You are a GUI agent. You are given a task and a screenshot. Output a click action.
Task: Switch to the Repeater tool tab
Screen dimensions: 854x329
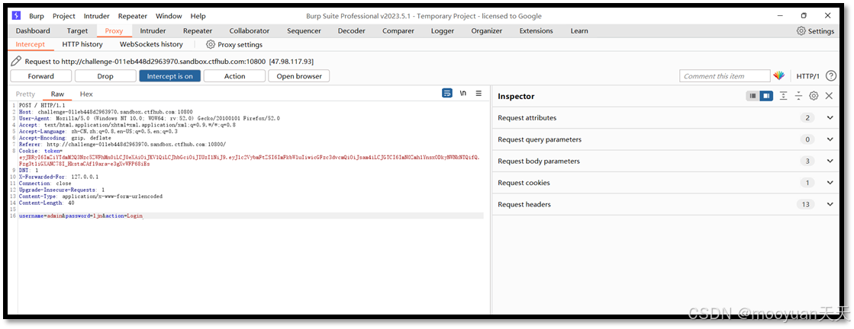(x=198, y=31)
